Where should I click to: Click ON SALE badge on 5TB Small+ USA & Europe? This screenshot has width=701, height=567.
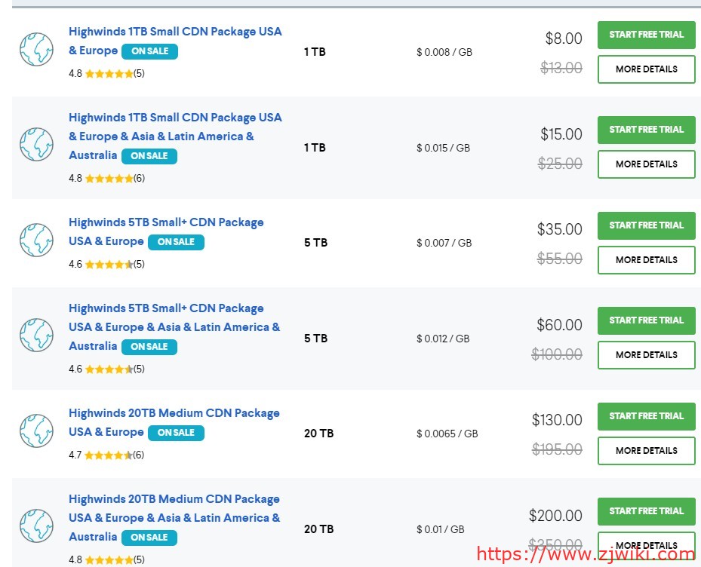176,242
